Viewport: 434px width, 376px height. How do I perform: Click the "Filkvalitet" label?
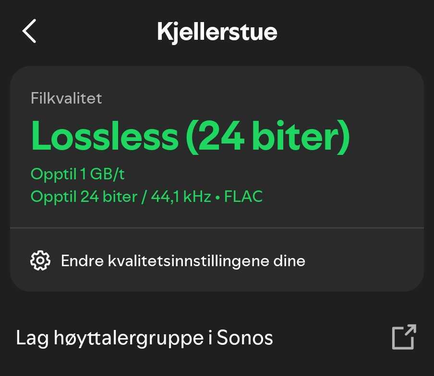coord(66,98)
